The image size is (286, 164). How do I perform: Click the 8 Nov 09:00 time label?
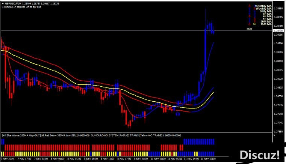[91, 159]
